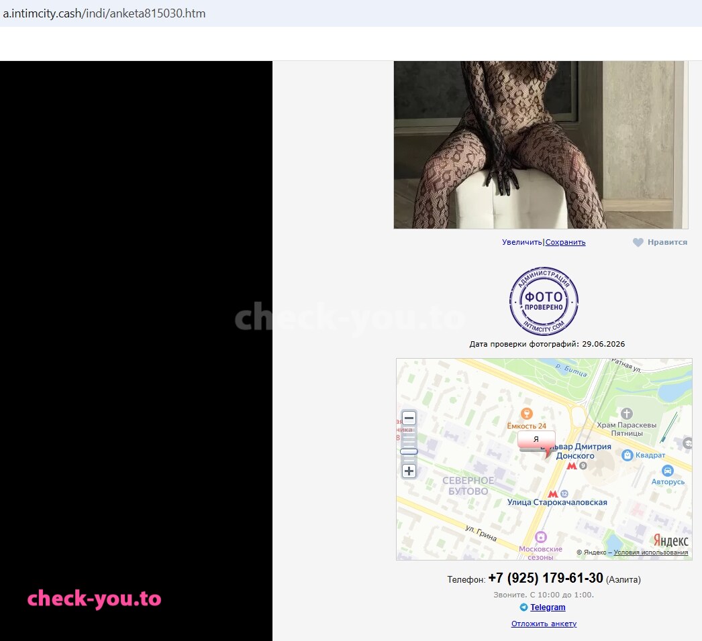Image resolution: width=702 pixels, height=641 pixels.
Task: Click the profile photo thumbnail
Action: 540,144
